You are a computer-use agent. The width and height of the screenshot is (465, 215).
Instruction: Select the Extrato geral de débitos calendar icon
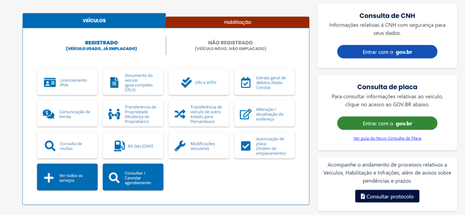[245, 82]
